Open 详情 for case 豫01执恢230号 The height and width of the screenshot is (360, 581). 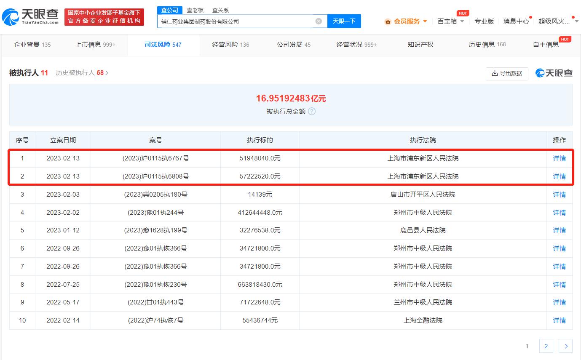click(560, 285)
